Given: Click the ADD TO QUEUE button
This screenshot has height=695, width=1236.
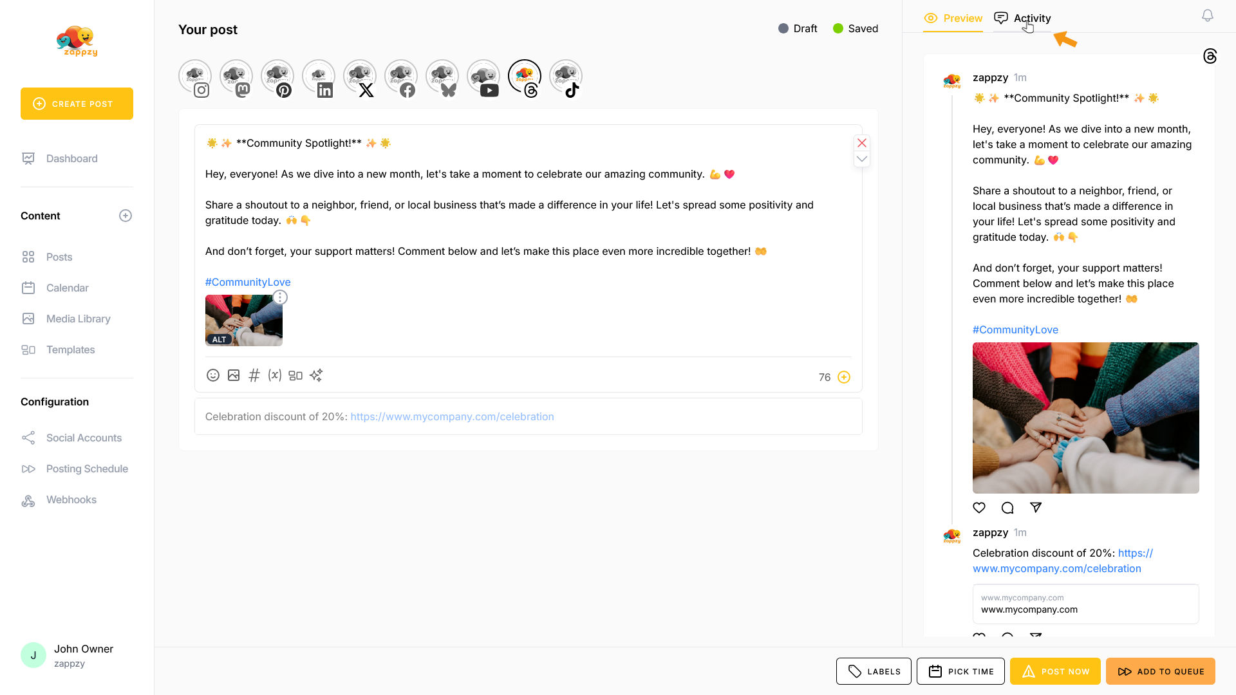Looking at the screenshot, I should [x=1161, y=671].
